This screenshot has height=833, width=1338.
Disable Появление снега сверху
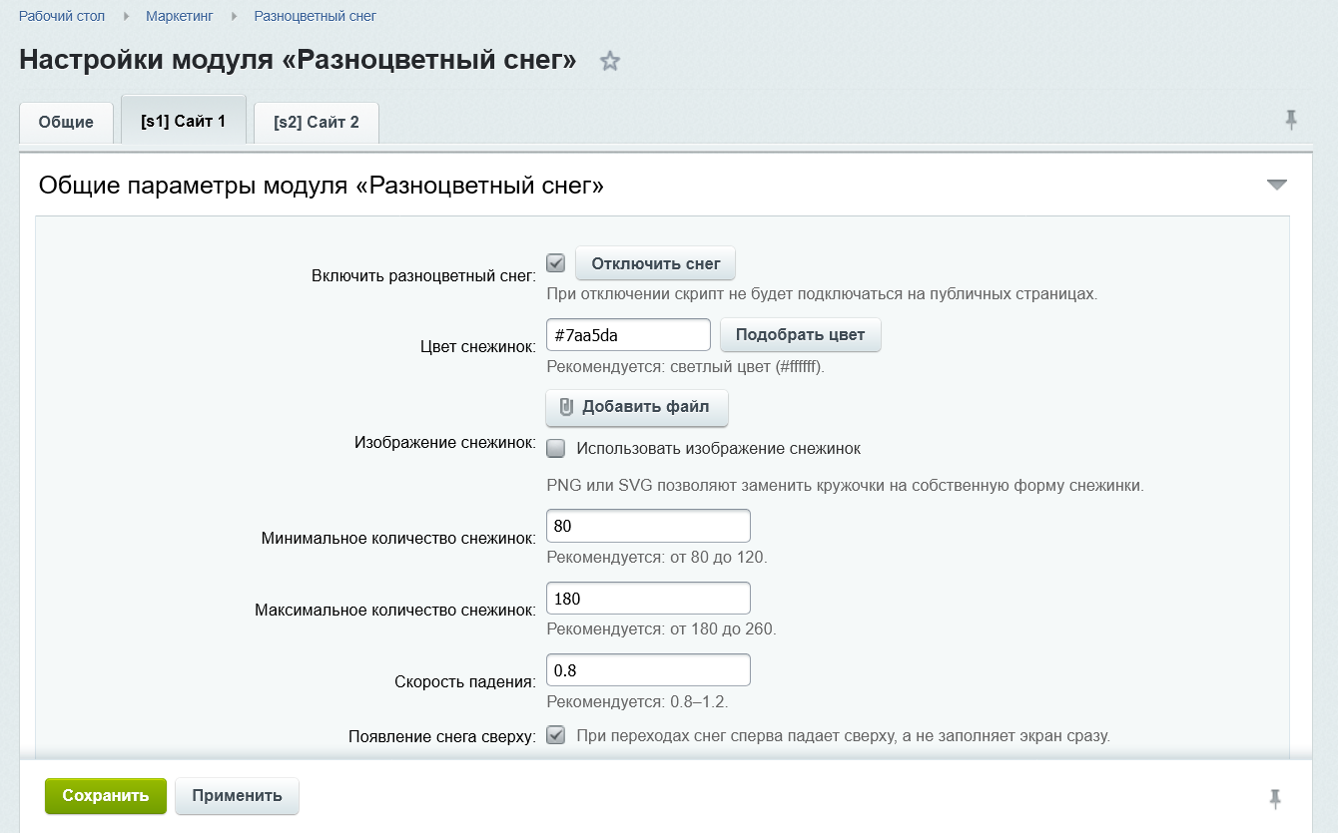555,735
